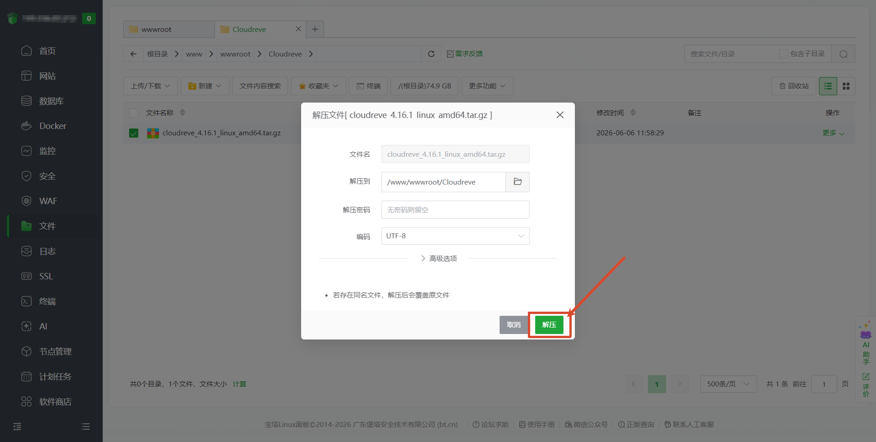Switch to the wwwroot tab
Screen dimensions: 876x442
(x=169, y=29)
